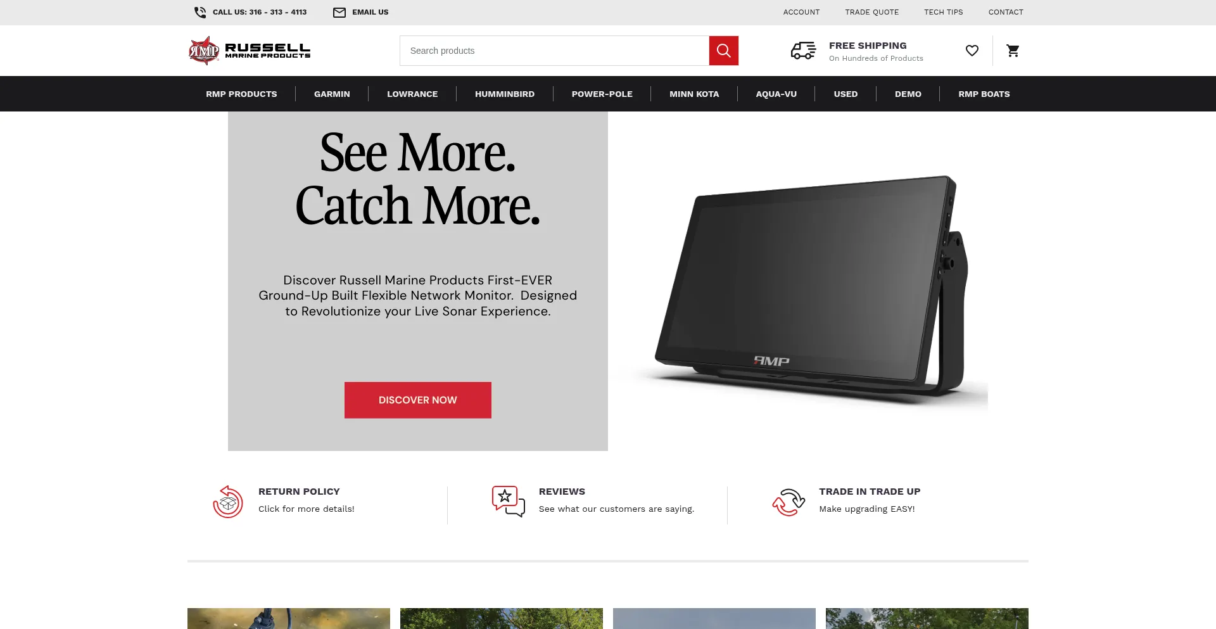Open the Tech Tips link

click(944, 12)
